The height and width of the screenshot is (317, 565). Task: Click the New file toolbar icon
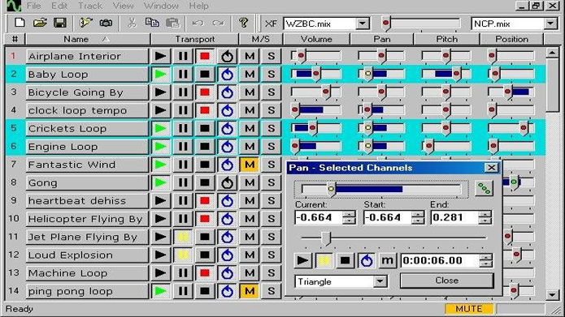click(20, 23)
